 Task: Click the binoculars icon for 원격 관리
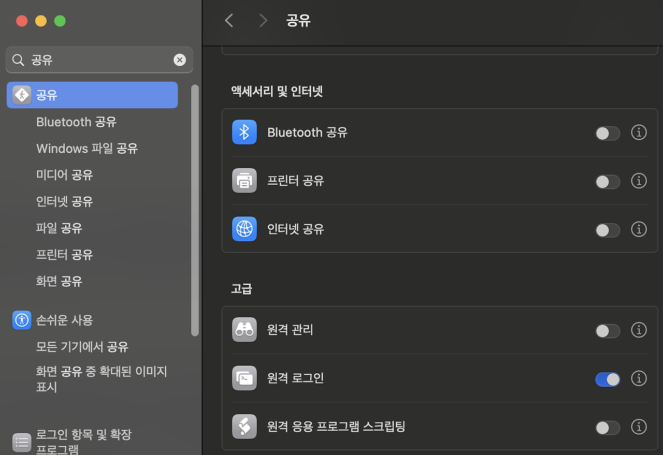point(244,330)
